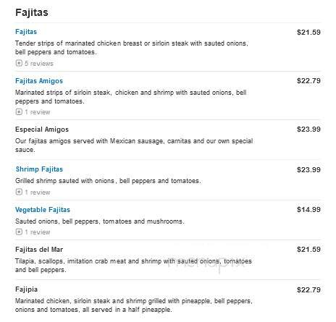Viewport: 336px width, 322px height.
Task: Click review star icon under Fajitas Amigos
Action: tap(19, 111)
